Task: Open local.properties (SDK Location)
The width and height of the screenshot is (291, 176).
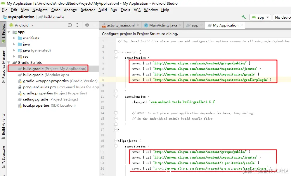Action: point(47,105)
